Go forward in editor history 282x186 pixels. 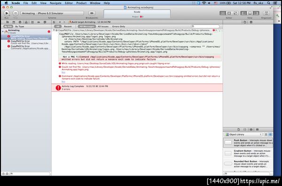(x=64, y=22)
